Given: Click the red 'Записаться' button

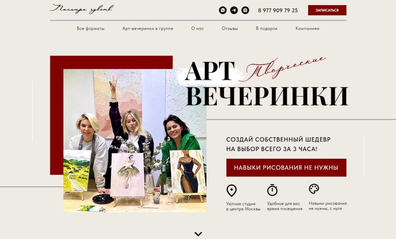Looking at the screenshot, I should pos(327,10).
